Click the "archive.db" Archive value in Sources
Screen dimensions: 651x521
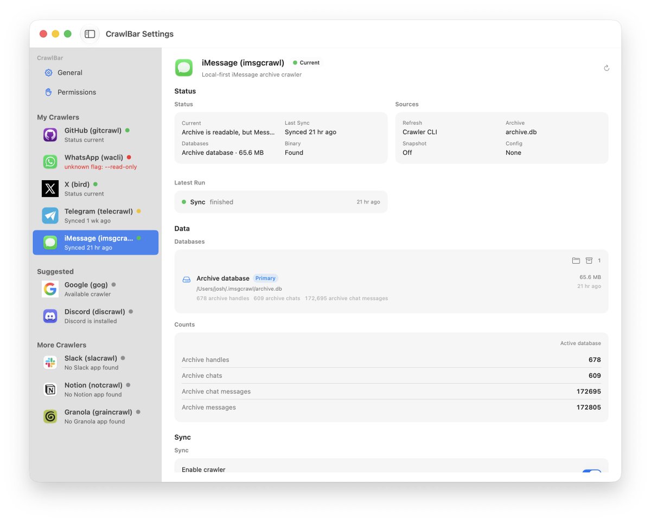coord(521,132)
